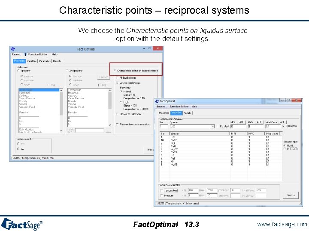
Task: Click the browse '...' button beside Liquidus File
Action: [x=108, y=130]
